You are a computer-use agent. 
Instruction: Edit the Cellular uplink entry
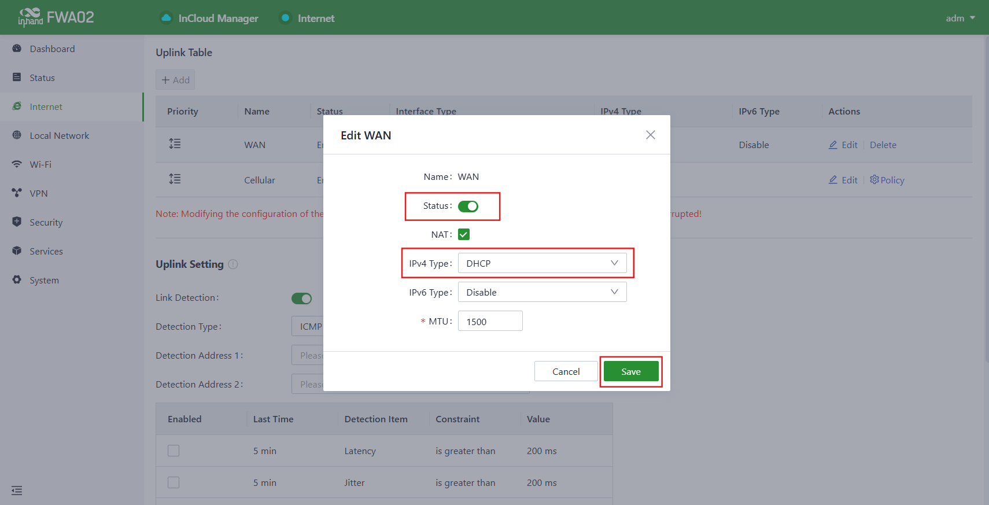(x=843, y=180)
